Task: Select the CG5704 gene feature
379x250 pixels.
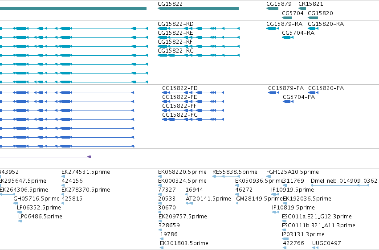Action: tap(287, 18)
